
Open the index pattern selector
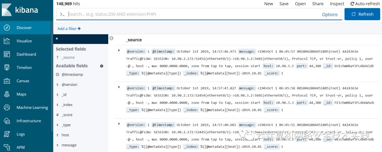point(81,39)
